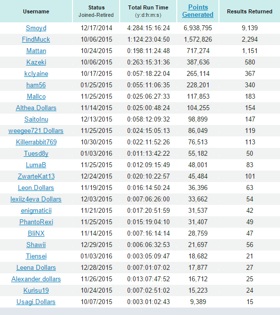Open kclyaine's member page
Viewport: 280px width, 315px height.
(36, 74)
